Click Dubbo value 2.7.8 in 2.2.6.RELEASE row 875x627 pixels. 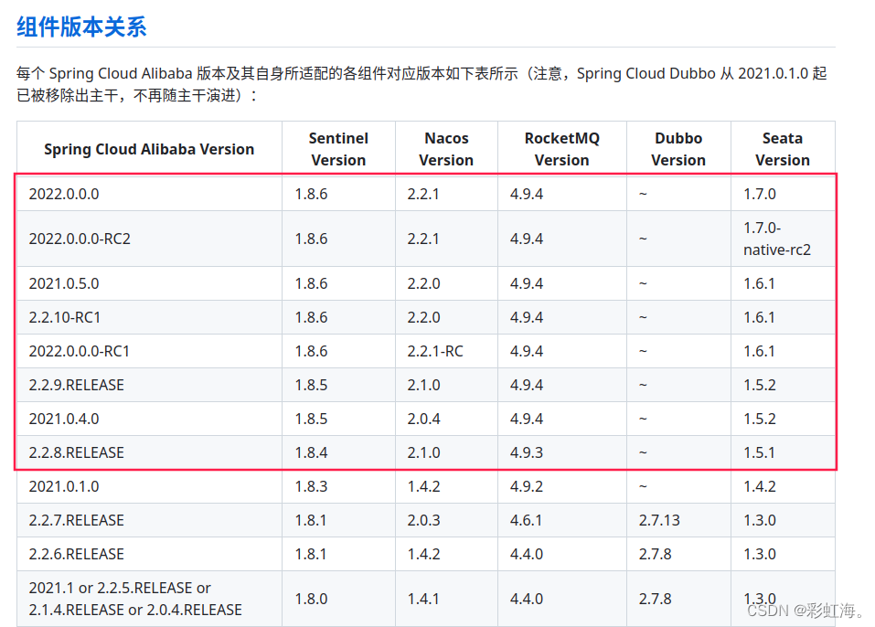656,554
